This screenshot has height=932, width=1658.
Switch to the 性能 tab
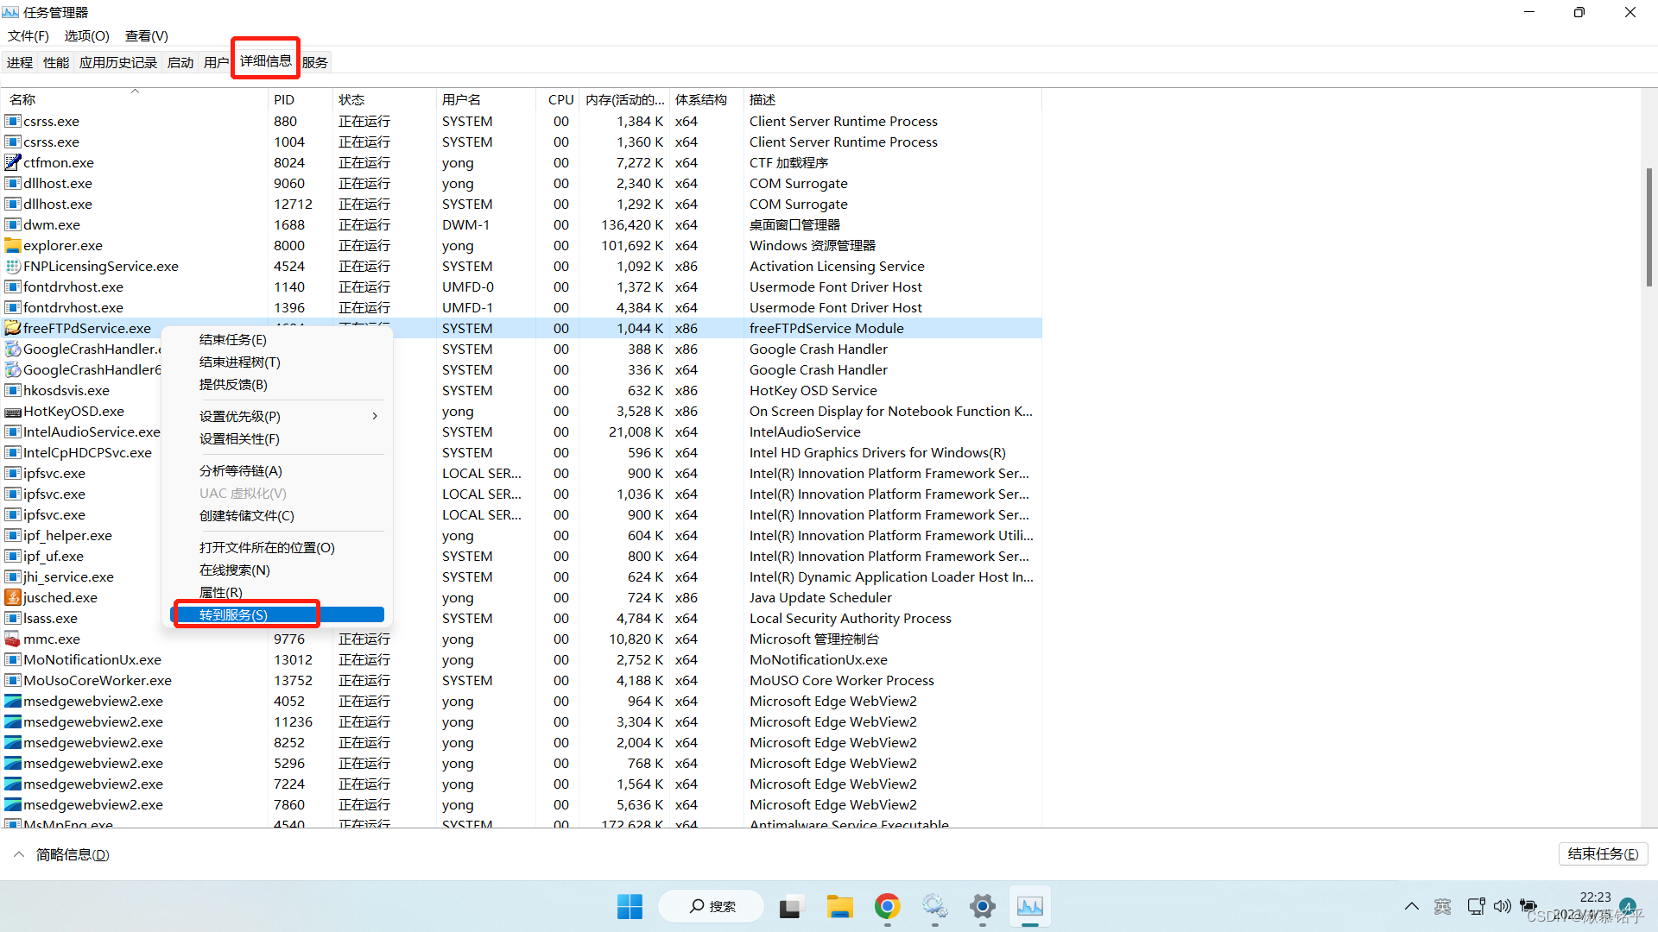(56, 62)
